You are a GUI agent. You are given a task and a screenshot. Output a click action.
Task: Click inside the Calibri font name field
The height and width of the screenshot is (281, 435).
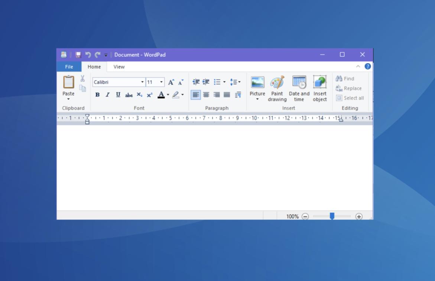pyautogui.click(x=117, y=82)
